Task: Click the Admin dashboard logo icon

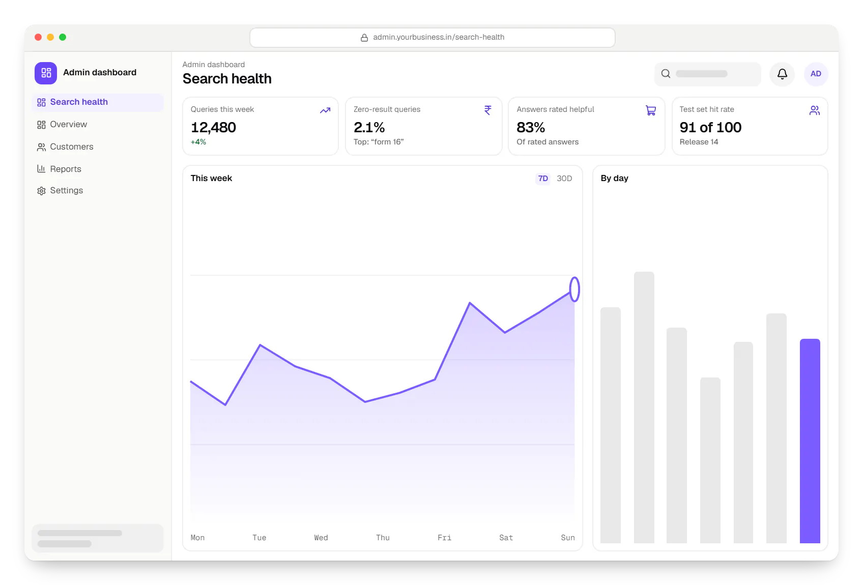Action: (x=46, y=73)
